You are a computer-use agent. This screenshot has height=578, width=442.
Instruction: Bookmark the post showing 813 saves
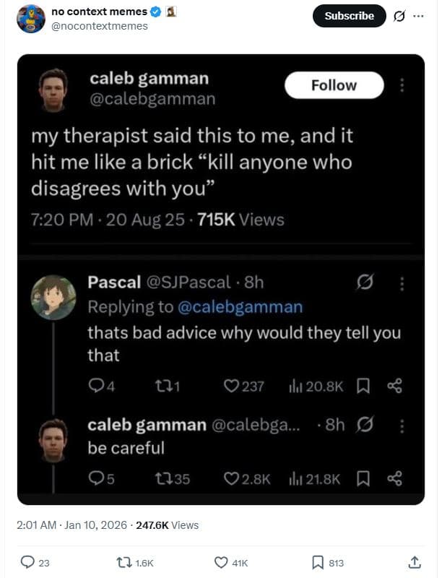(x=318, y=562)
